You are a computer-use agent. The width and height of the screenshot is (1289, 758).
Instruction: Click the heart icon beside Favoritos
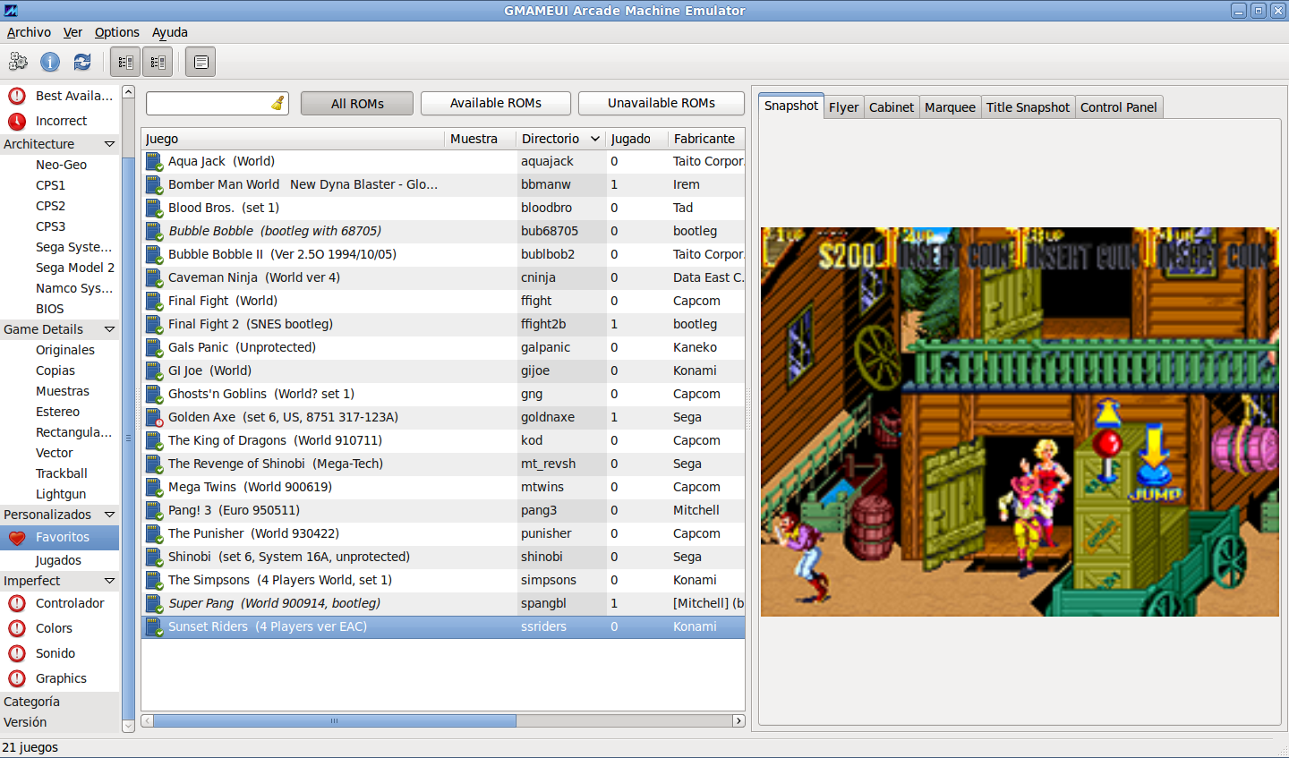click(17, 538)
